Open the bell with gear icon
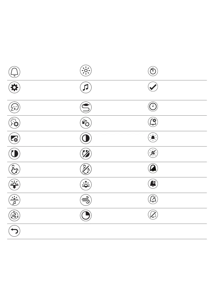Viewport: 214px width, 304px height. click(x=153, y=123)
